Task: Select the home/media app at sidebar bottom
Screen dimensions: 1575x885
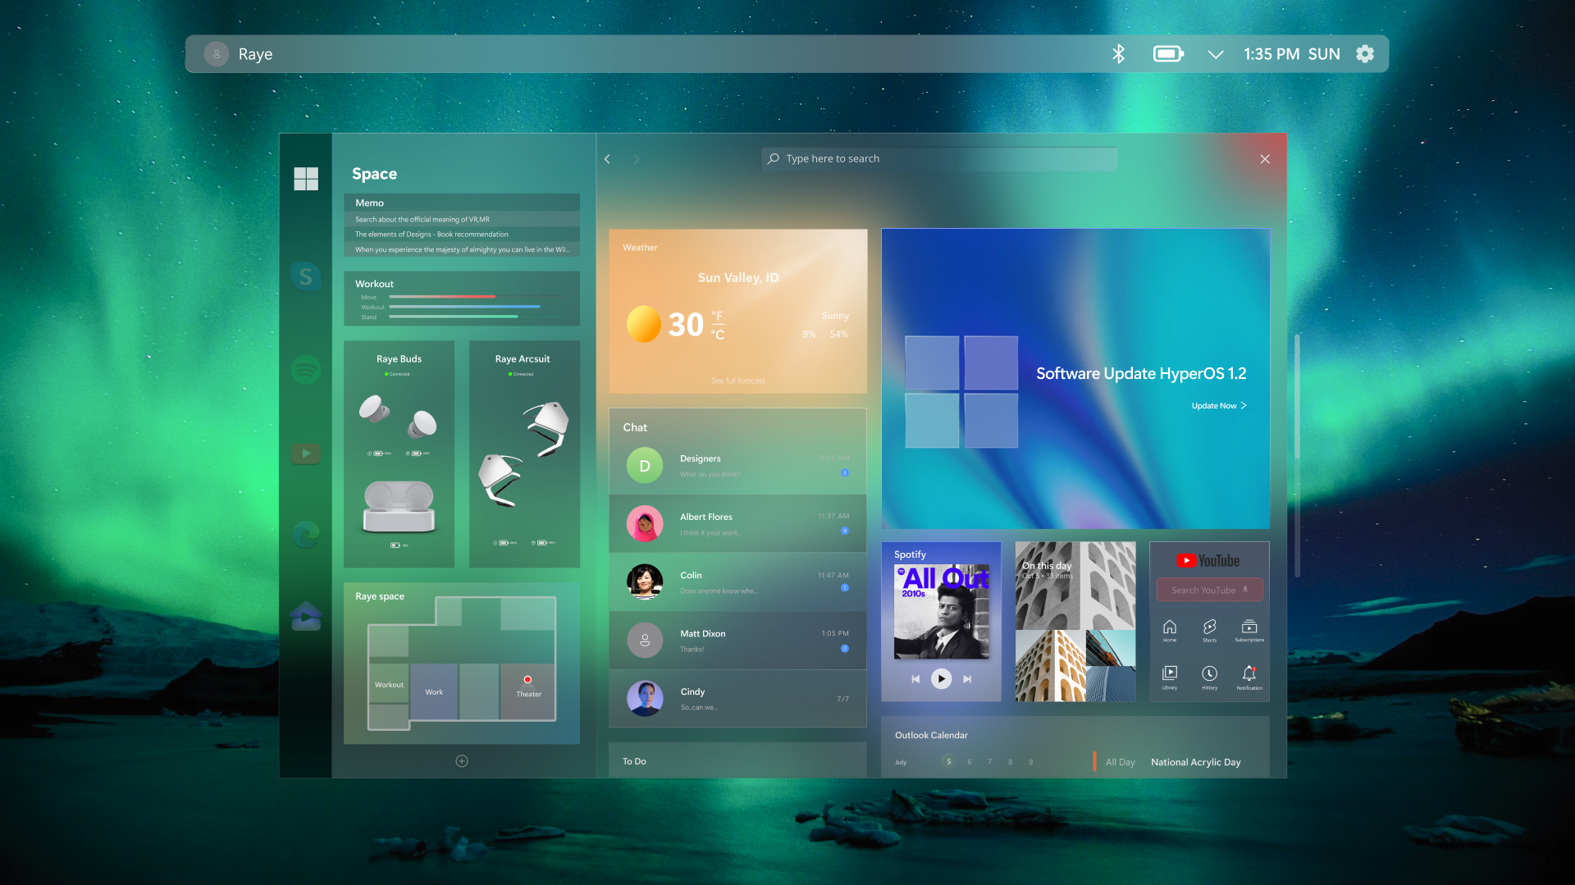Action: pyautogui.click(x=306, y=617)
